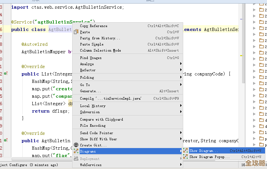Click the GitHub icon beside Create Gist
This screenshot has height=169, width=267.
pos(76,145)
